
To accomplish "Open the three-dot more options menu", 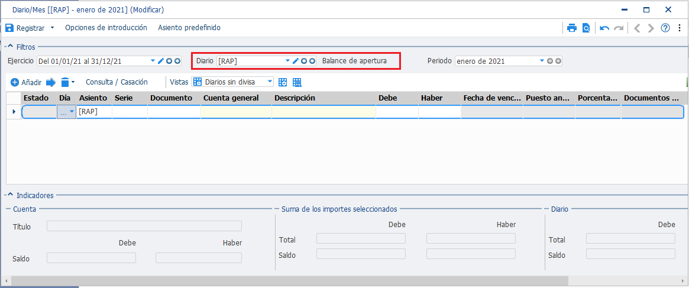I will click(x=680, y=28).
